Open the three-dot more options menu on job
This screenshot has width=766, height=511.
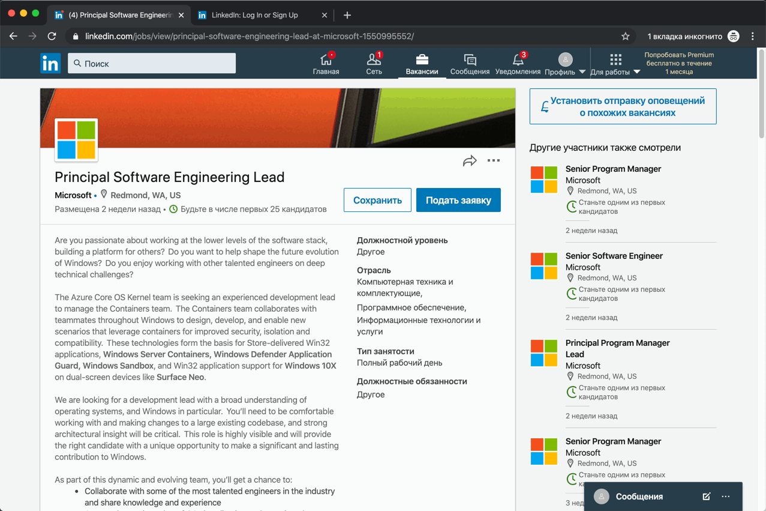(494, 161)
